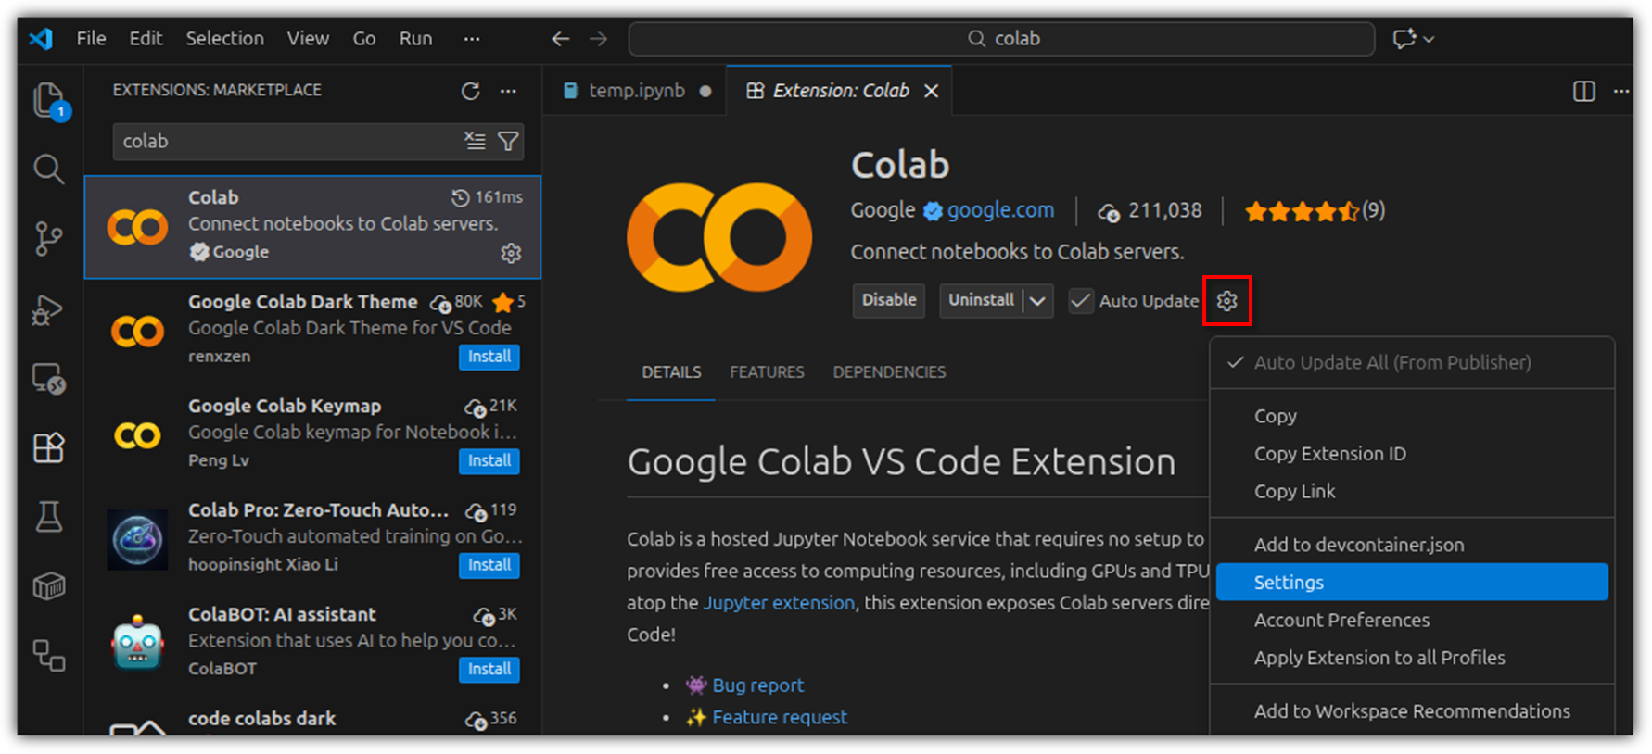Viewport: 1652px width, 754px height.
Task: Choose the Copy menu entry
Action: click(x=1412, y=417)
